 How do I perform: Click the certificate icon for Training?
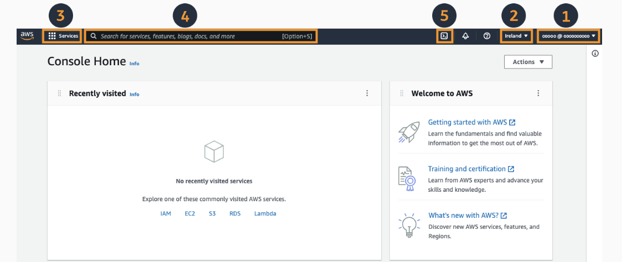(x=407, y=179)
